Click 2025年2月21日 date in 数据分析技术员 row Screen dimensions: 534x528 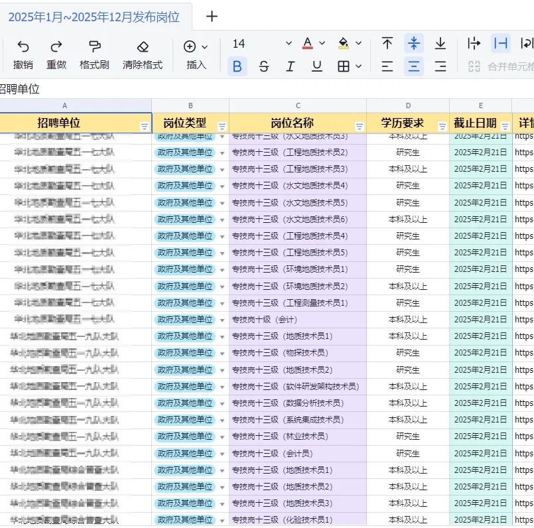click(480, 403)
